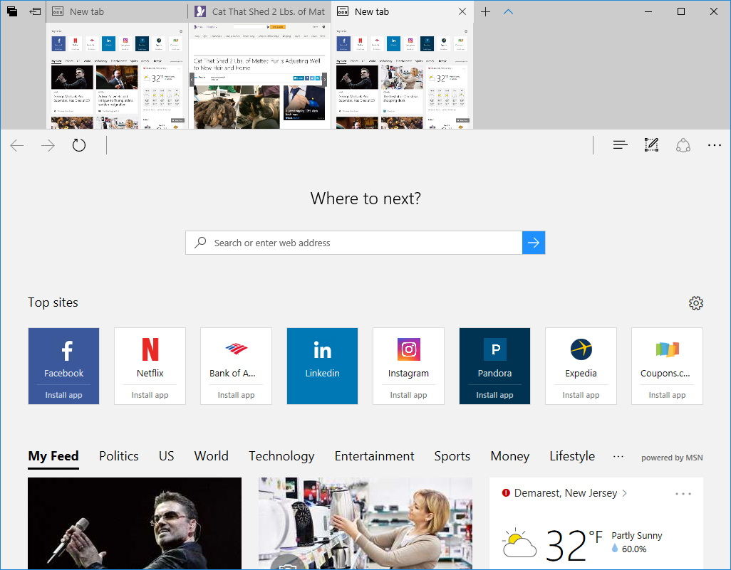Show more feed categories ellipsis

[x=618, y=457]
